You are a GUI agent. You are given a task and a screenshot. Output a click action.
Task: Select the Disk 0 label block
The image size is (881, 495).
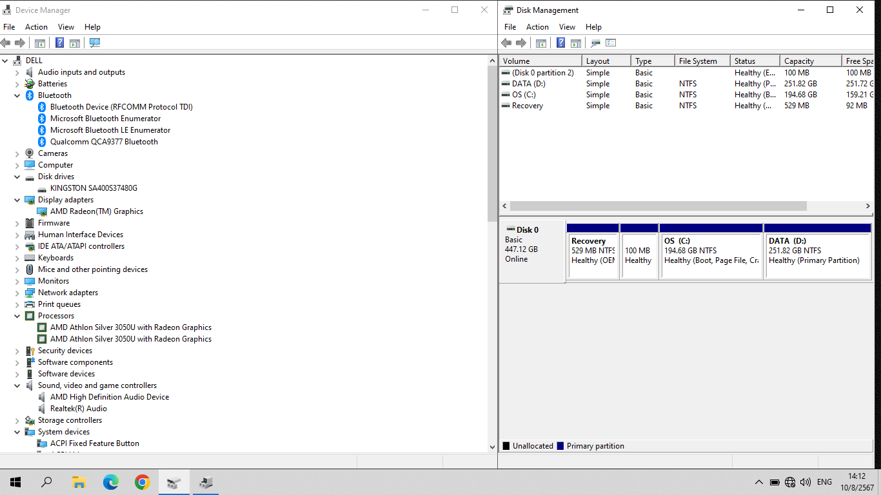tap(532, 251)
